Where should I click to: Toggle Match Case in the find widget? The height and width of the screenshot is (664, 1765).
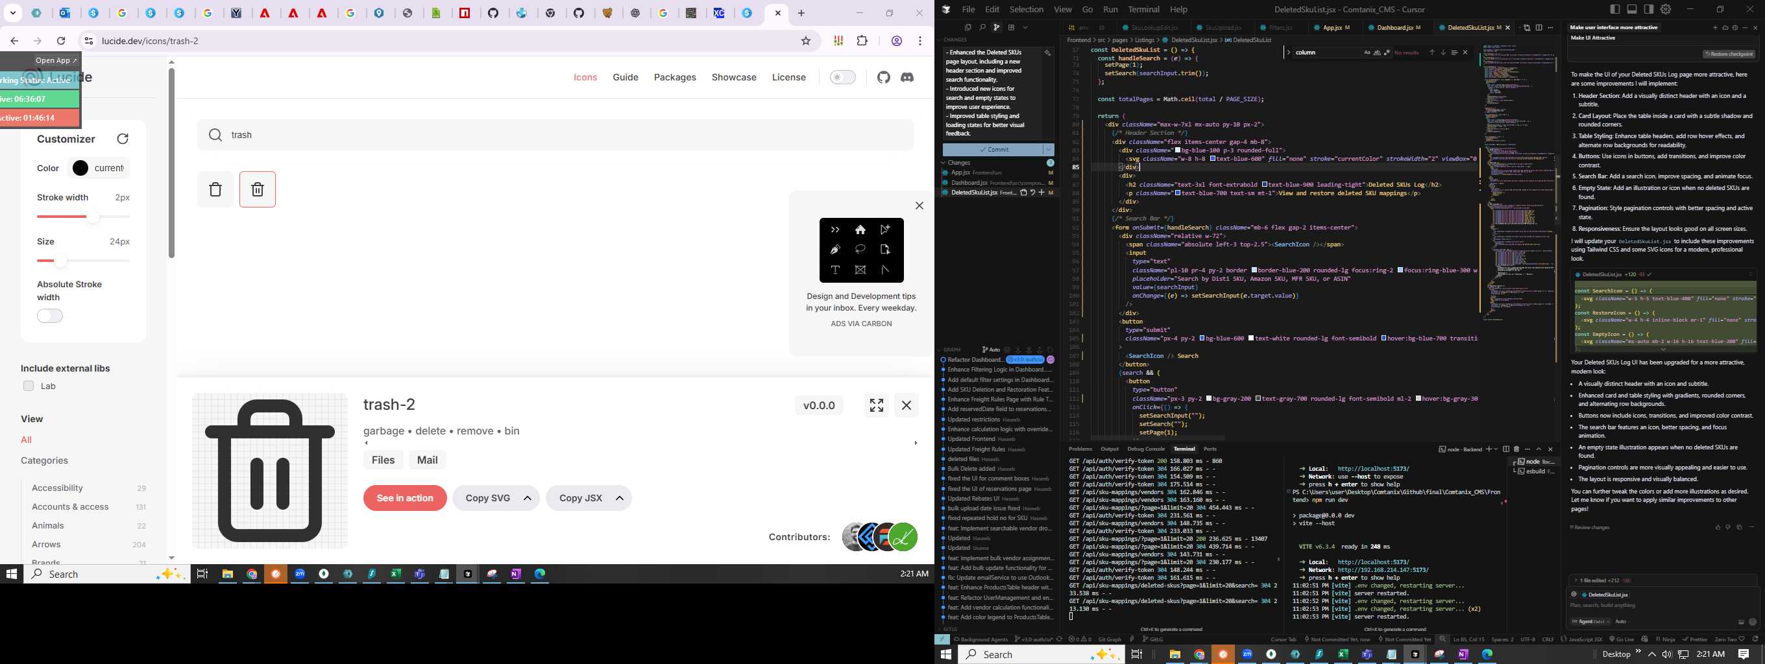pyautogui.click(x=1367, y=52)
